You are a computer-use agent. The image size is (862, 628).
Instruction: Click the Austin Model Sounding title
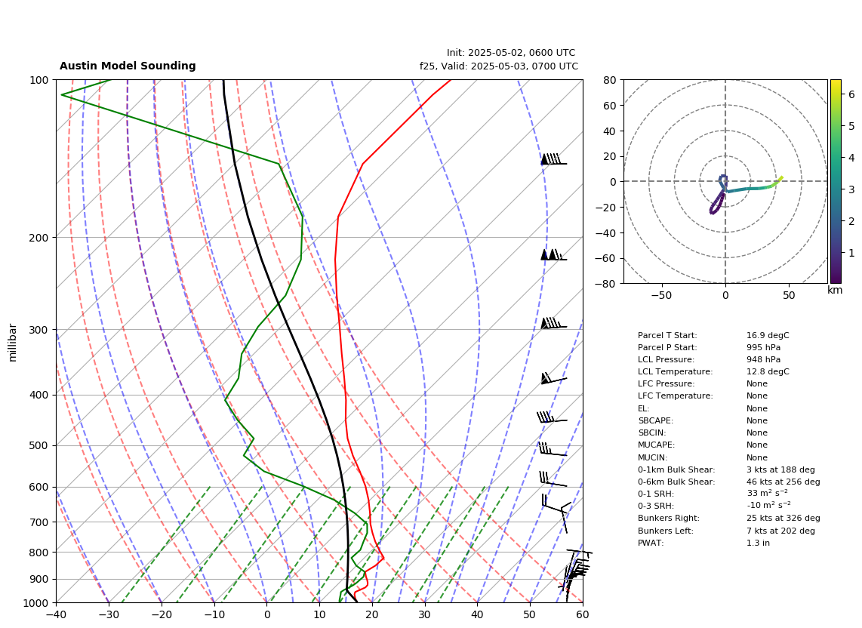128,66
